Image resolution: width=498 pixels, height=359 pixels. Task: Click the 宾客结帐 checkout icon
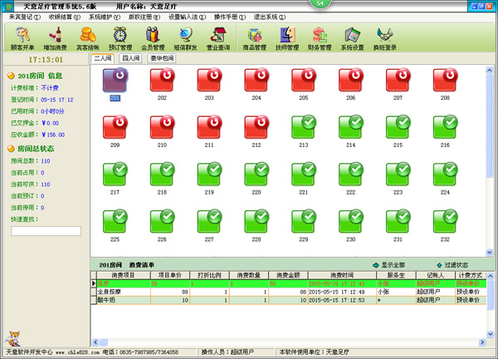[87, 38]
